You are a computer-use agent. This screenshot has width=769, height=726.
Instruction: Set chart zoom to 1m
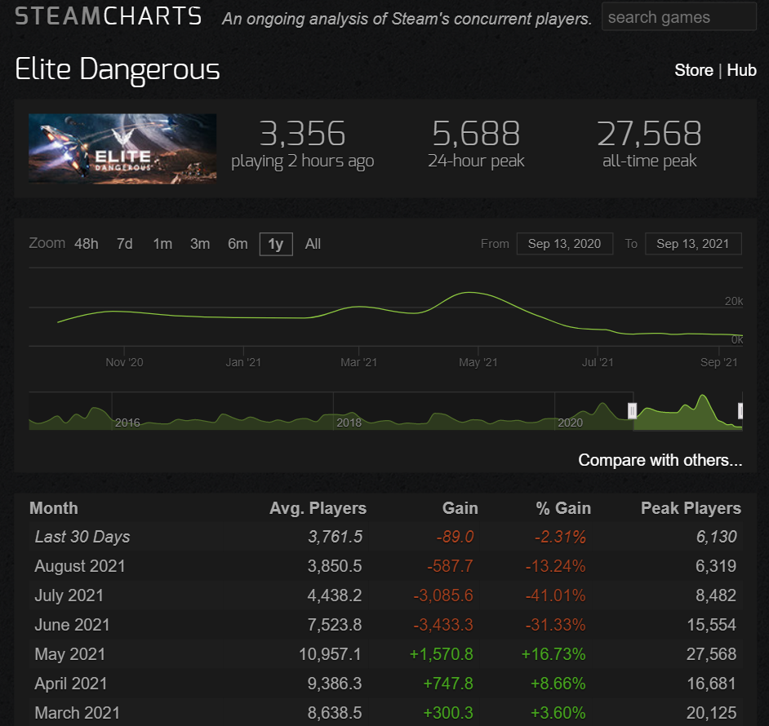point(162,244)
